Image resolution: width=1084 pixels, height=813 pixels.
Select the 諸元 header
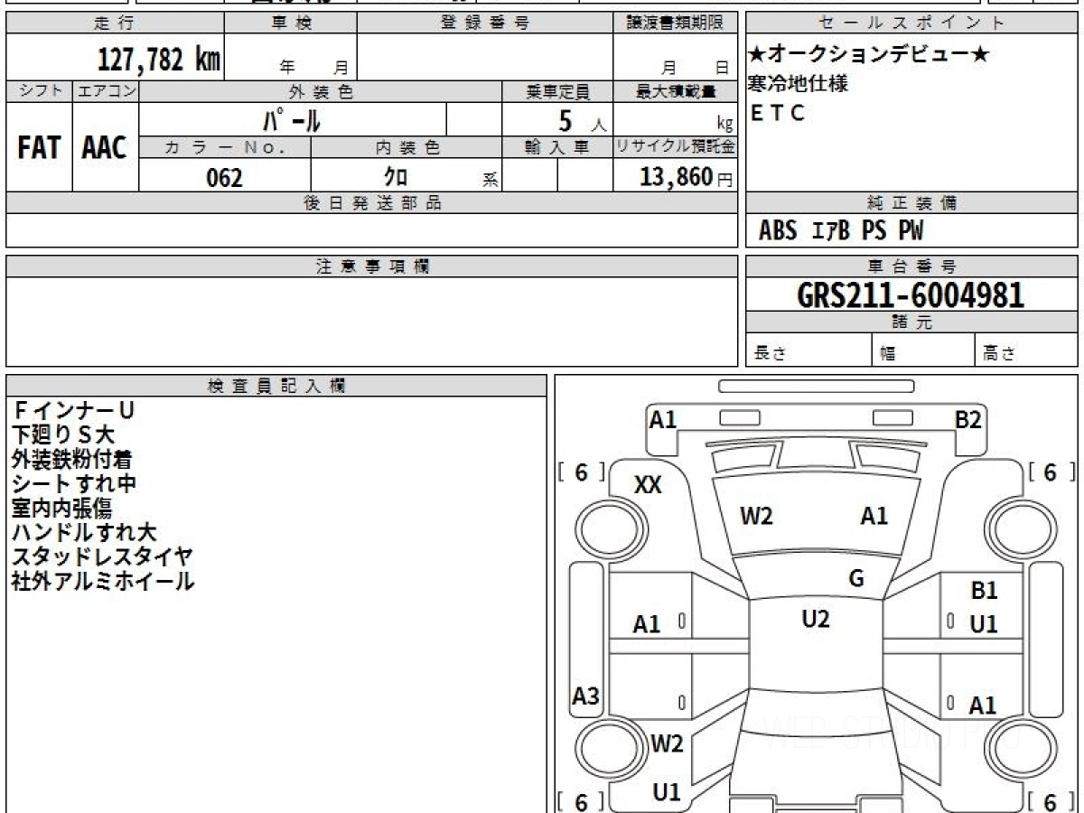tap(912, 322)
